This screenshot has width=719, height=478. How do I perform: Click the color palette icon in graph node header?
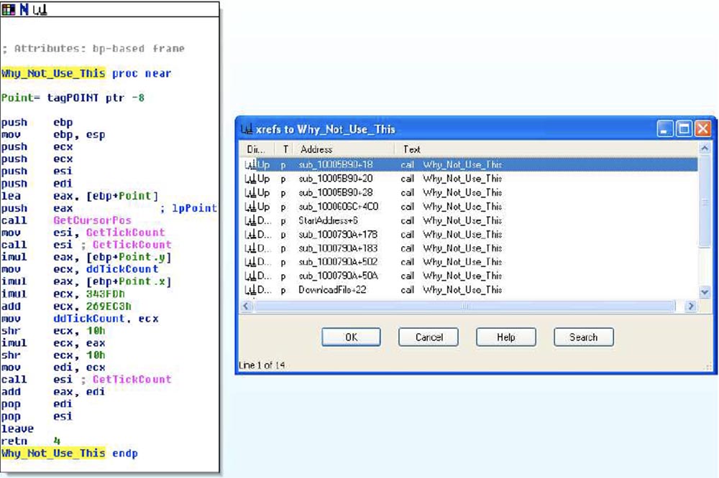pos(8,9)
